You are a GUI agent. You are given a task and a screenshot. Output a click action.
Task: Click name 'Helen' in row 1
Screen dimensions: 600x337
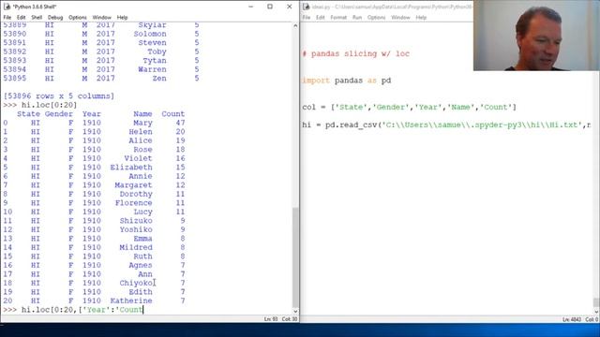coord(141,132)
